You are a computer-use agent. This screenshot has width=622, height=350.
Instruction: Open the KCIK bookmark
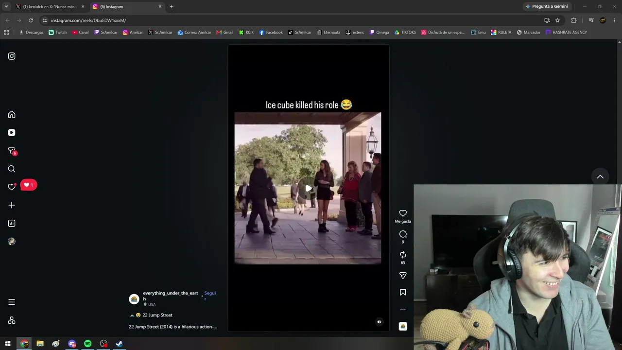(246, 33)
